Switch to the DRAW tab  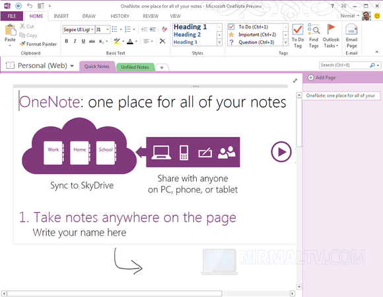coord(89,16)
